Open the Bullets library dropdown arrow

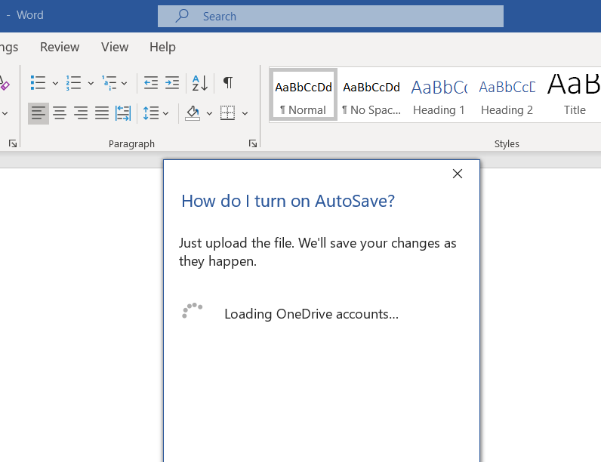[x=55, y=83]
